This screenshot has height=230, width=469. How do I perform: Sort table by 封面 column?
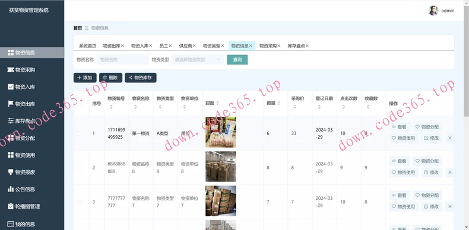[x=217, y=103]
